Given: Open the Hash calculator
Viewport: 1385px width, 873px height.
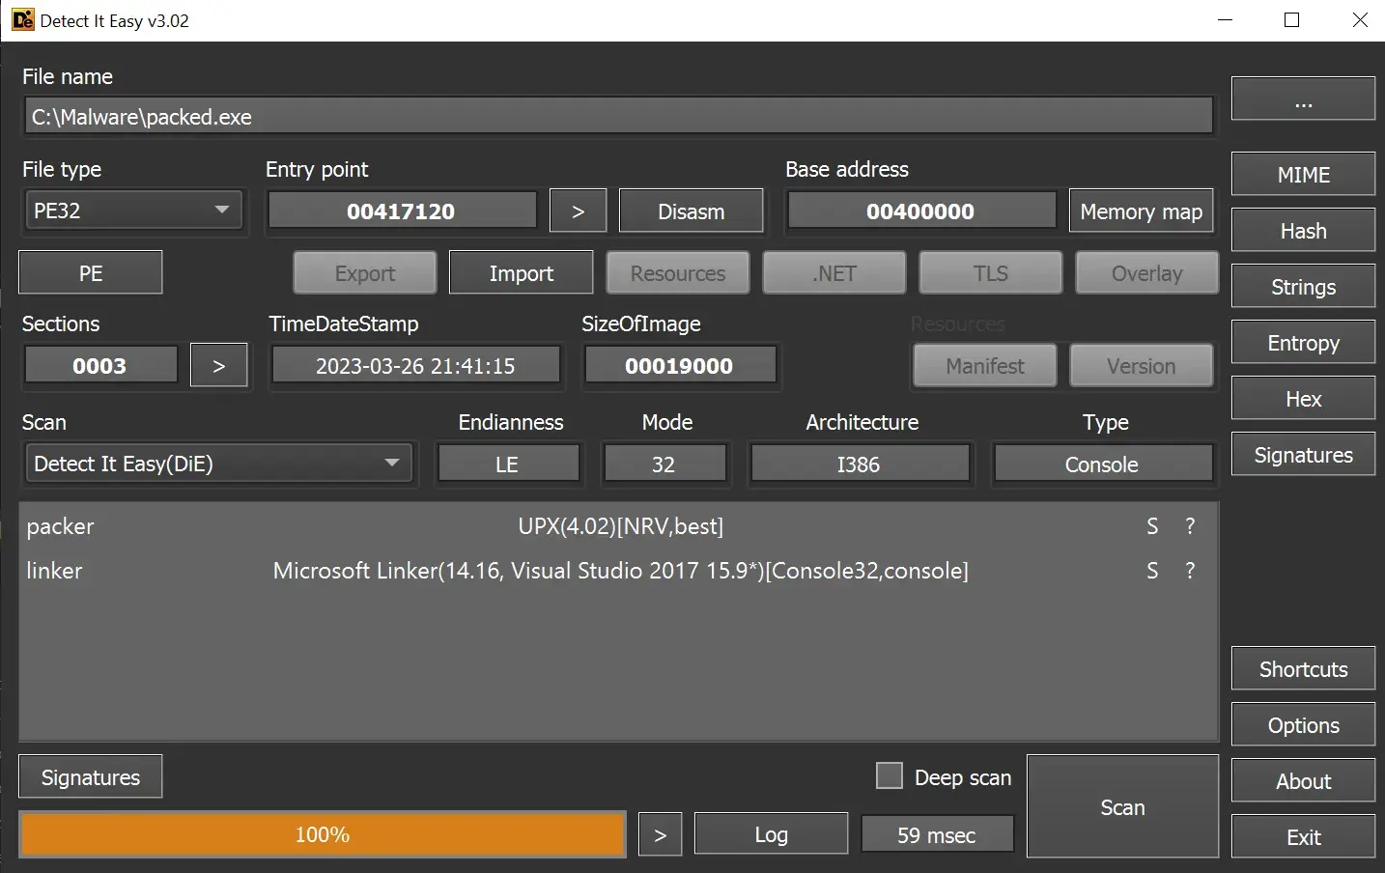Looking at the screenshot, I should point(1303,231).
